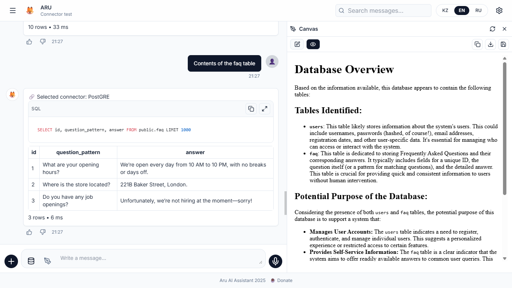
Task: Open the Donate link in footer
Action: tap(281, 280)
